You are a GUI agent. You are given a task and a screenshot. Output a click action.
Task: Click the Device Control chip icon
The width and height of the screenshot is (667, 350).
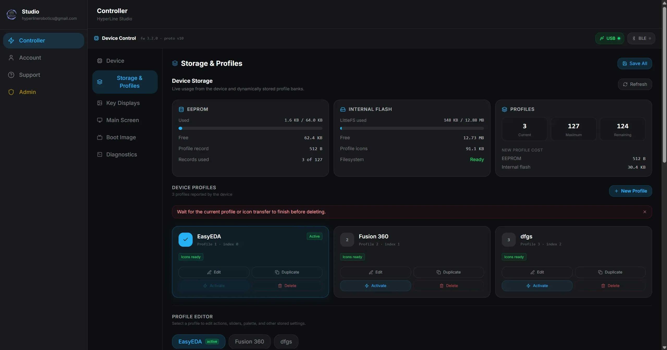point(96,38)
